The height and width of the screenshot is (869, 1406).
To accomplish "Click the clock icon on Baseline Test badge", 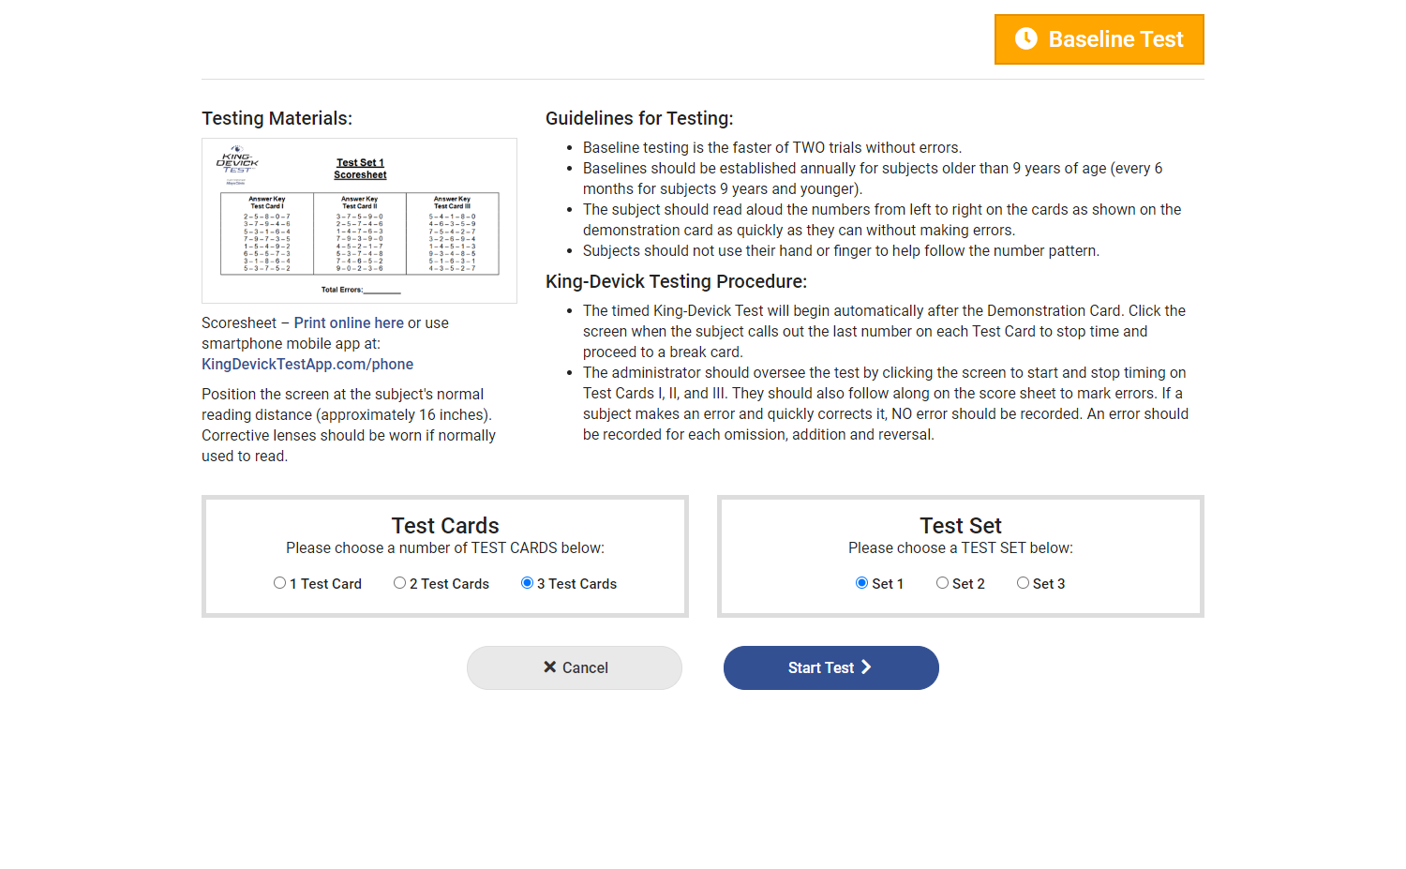I will (x=1027, y=38).
